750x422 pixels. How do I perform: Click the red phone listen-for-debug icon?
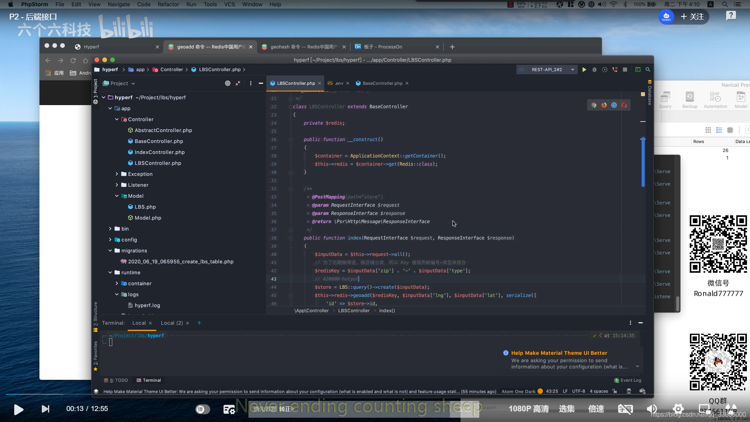point(615,70)
